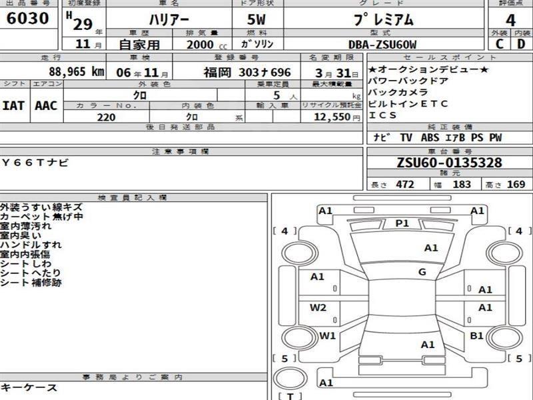The width and height of the screenshot is (533, 400).
Task: Select the office notice キーケース
Action: 29,387
